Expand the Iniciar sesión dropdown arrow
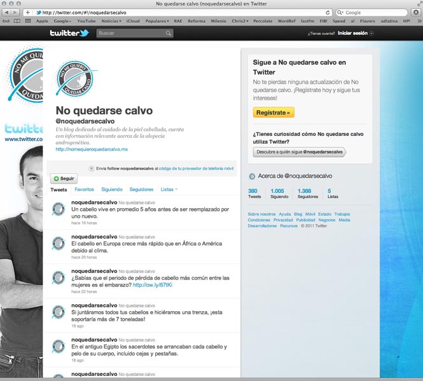 [371, 34]
